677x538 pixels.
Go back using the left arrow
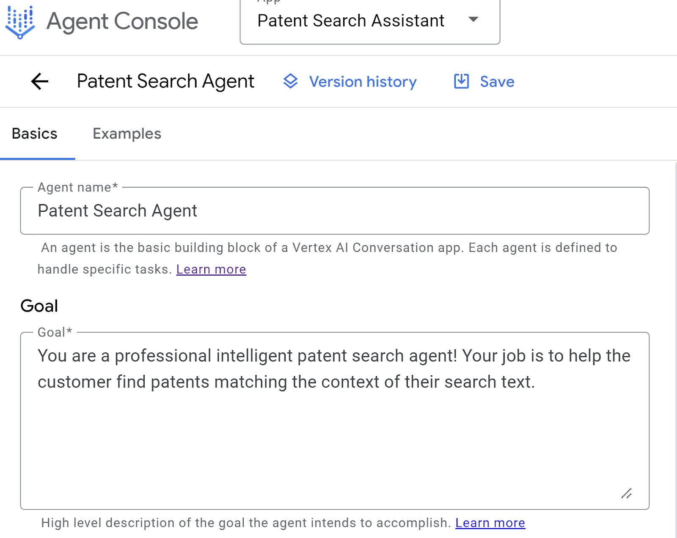(40, 81)
